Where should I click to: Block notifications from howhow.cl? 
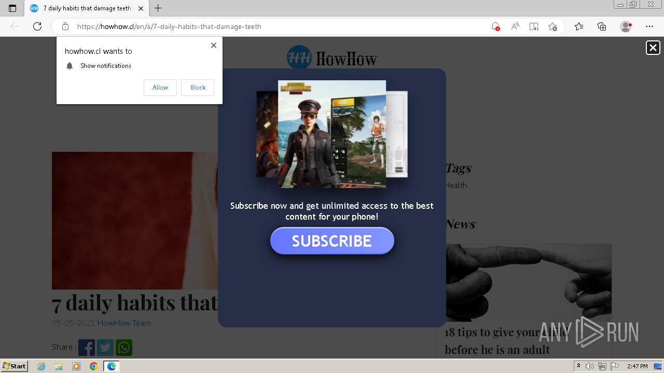click(198, 88)
